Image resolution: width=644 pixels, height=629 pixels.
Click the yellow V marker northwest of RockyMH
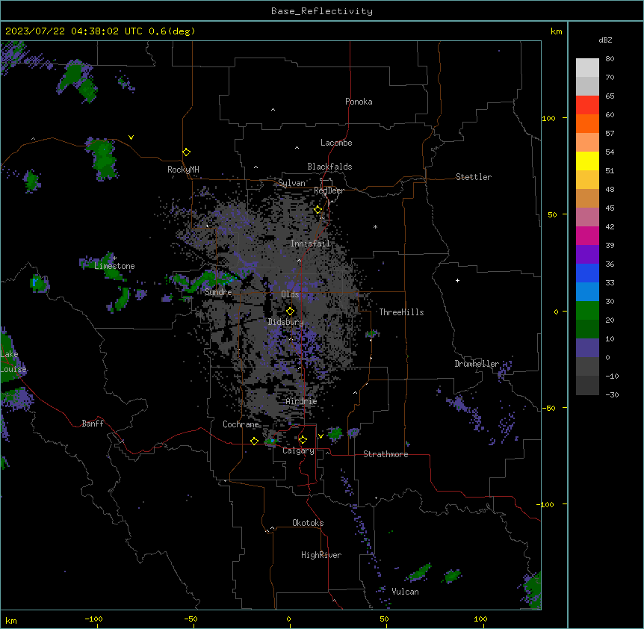131,137
